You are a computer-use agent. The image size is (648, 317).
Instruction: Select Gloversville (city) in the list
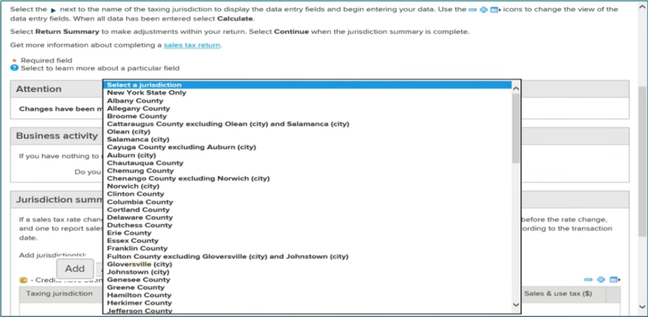coord(307,264)
